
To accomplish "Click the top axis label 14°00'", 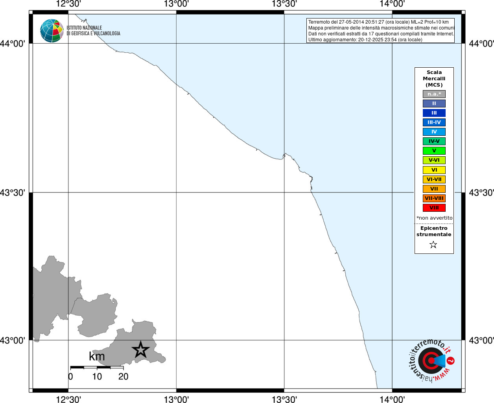I will tap(392, 4).
